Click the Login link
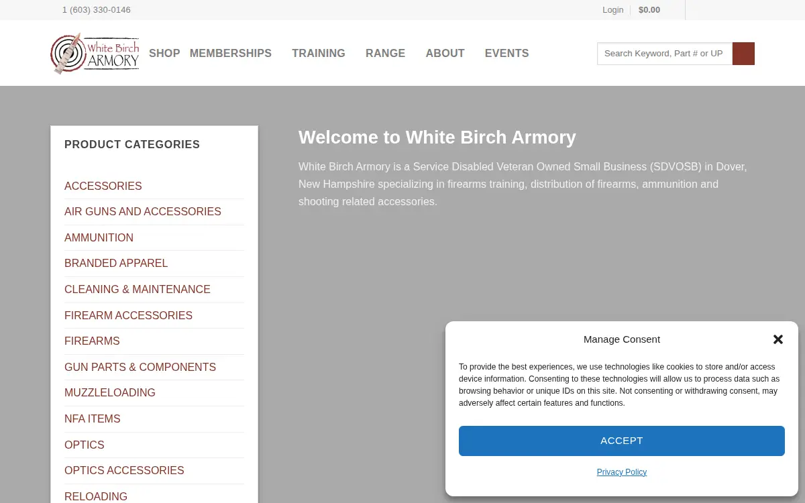 (x=612, y=10)
